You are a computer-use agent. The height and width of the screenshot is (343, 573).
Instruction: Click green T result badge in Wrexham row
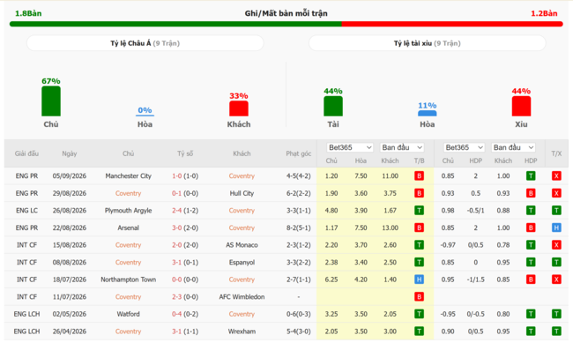click(x=419, y=332)
